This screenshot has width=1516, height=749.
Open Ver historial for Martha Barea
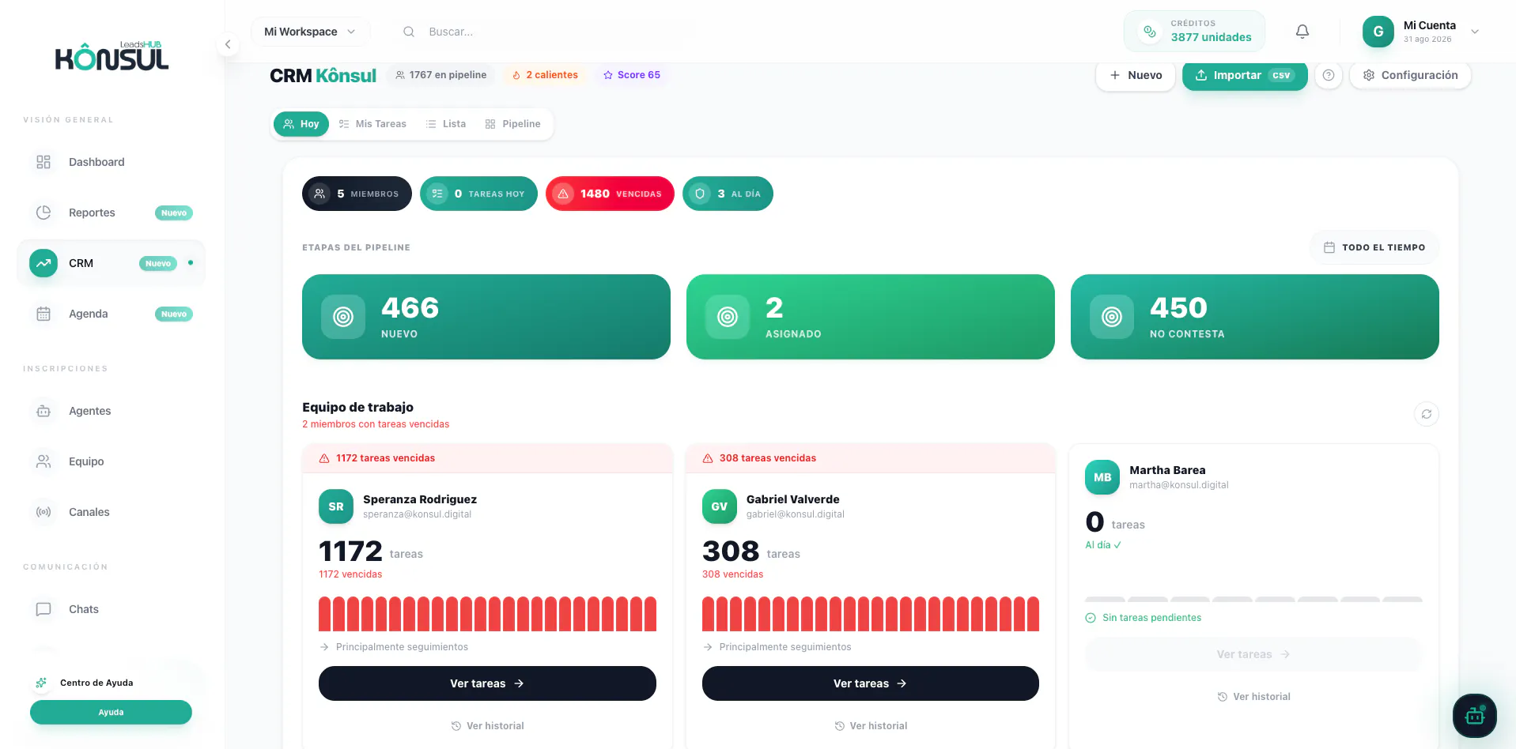[1254, 697]
